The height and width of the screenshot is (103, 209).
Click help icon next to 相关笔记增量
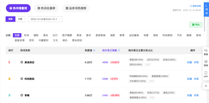click(119, 50)
